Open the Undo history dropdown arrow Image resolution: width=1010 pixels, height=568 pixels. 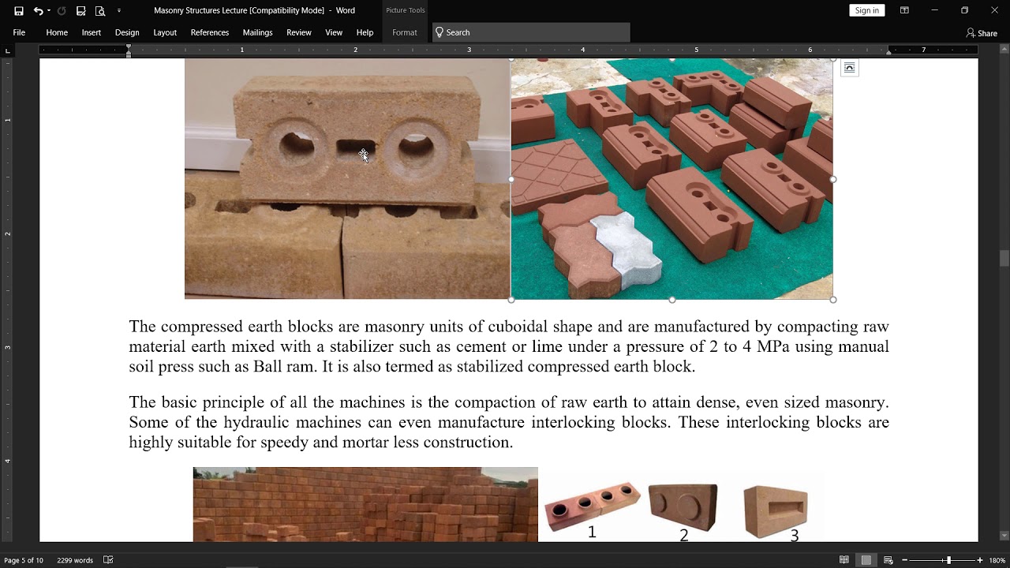click(49, 11)
